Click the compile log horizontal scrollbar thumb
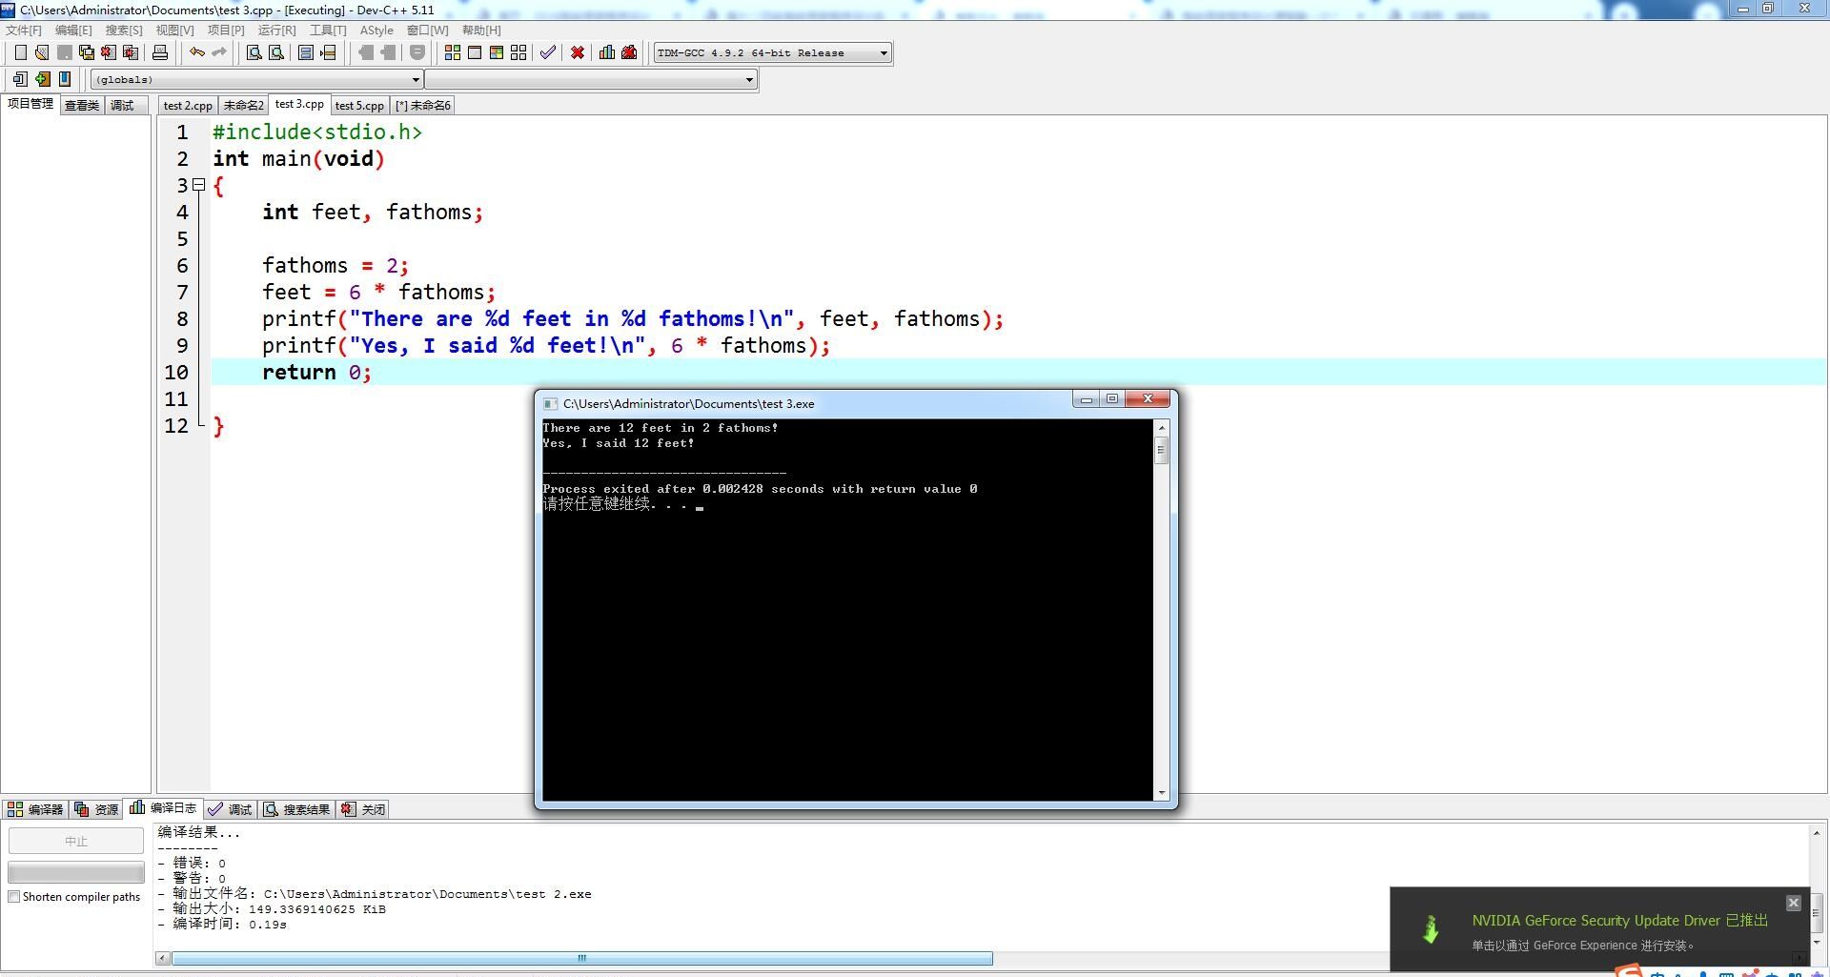The height and width of the screenshot is (977, 1830). [x=582, y=958]
